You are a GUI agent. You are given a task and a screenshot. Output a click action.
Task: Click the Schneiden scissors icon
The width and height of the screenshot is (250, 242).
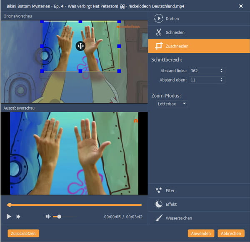click(x=158, y=32)
